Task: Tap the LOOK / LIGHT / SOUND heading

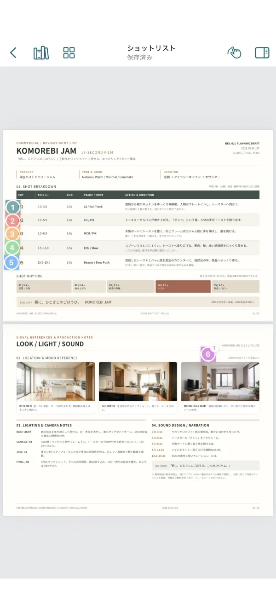Action: pos(50,344)
